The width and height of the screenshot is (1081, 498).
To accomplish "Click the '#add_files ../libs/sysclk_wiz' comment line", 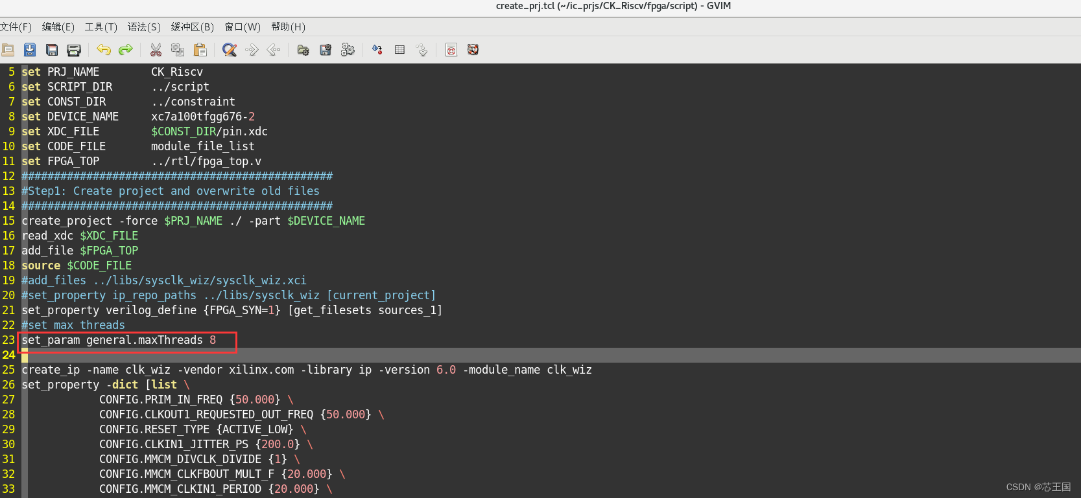I will click(164, 280).
